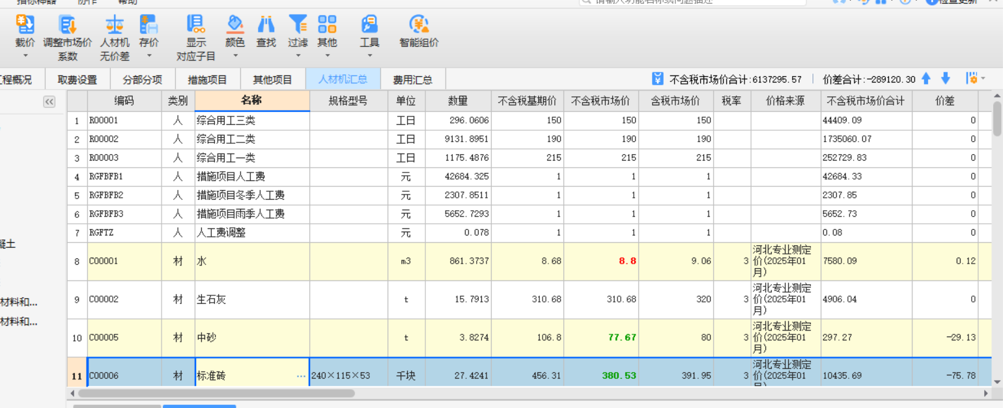The width and height of the screenshot is (1003, 408).
Task: Switch to 费用汇总 tab
Action: [413, 79]
